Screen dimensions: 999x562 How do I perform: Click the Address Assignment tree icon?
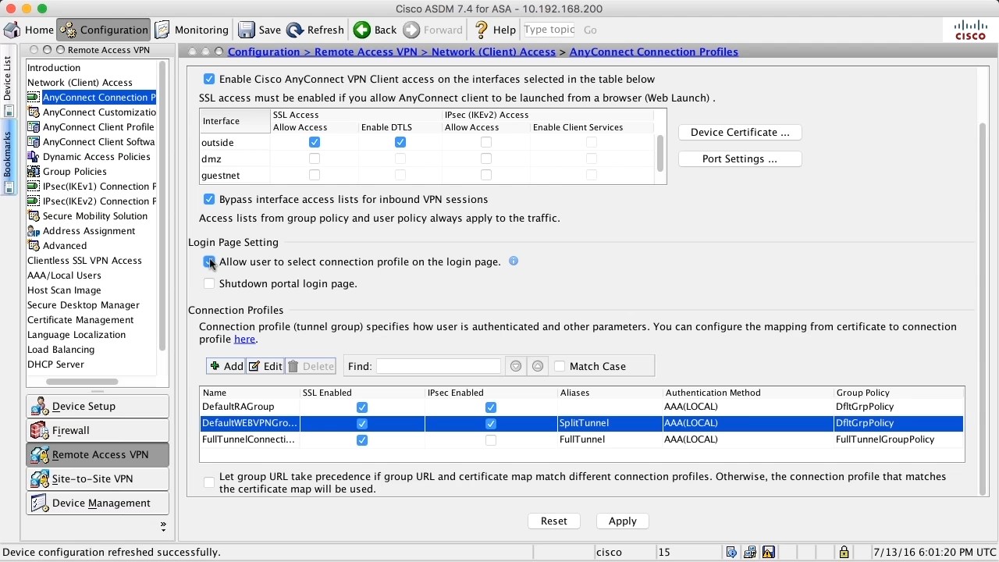[34, 231]
